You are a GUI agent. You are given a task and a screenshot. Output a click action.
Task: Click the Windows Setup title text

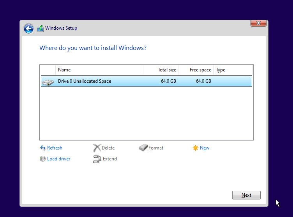pos(61,28)
